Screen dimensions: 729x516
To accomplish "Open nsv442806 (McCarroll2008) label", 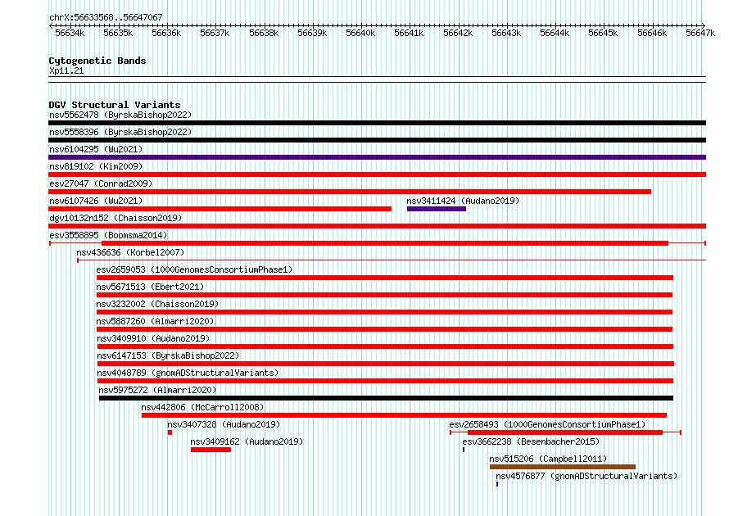I will point(202,407).
